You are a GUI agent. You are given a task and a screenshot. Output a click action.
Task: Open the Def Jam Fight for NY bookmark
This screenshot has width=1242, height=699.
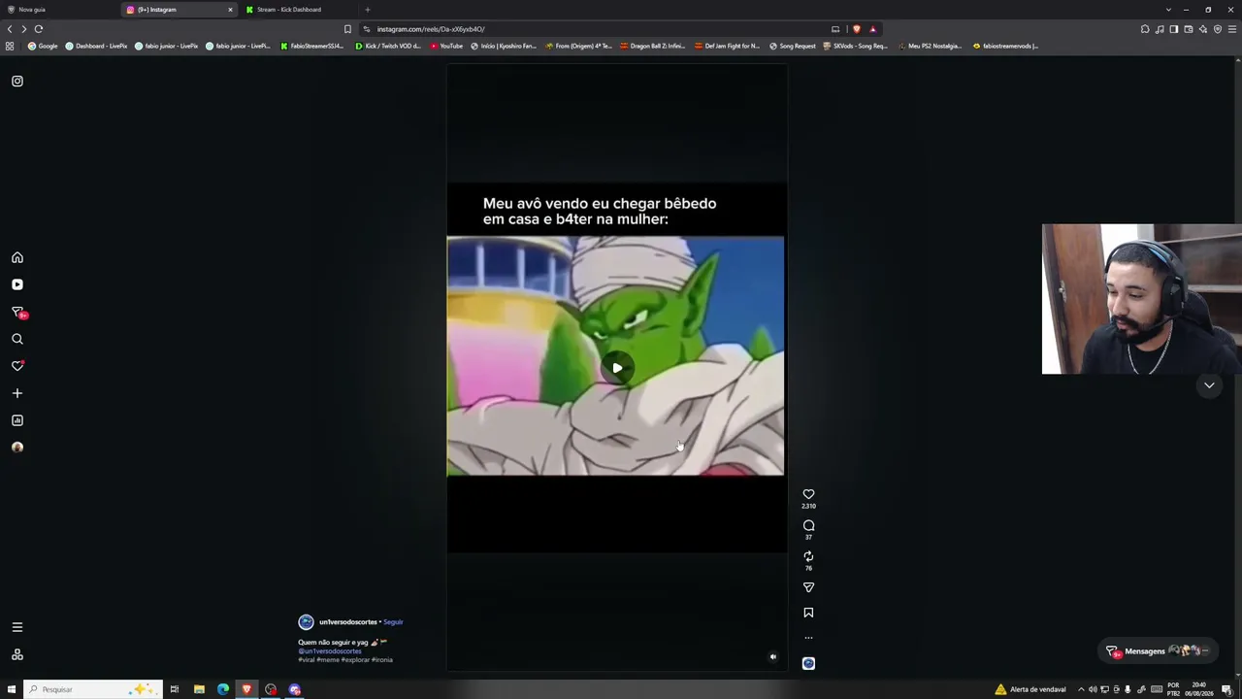pos(728,46)
